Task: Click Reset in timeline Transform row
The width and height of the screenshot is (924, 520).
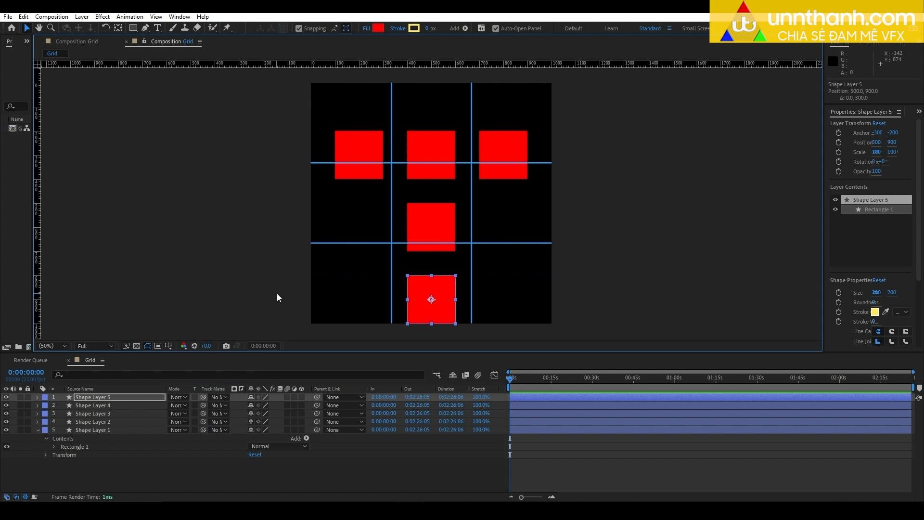Action: 255,455
